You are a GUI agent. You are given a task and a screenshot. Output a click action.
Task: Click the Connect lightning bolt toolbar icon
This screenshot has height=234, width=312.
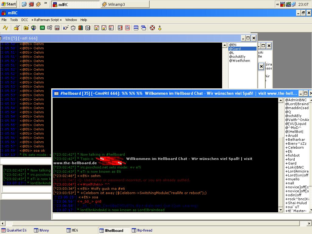(x=5, y=28)
